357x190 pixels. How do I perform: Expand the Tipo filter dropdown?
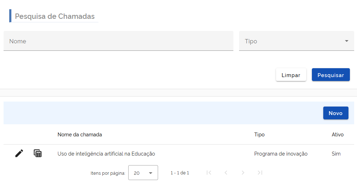click(x=296, y=41)
